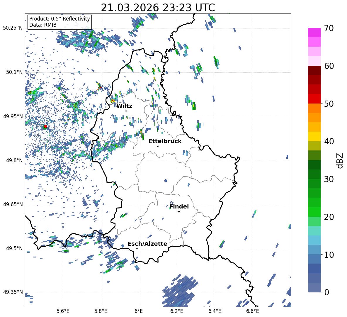Click the timestamp title 21.03.2026 23:23 UTC
The width and height of the screenshot is (347, 317).
click(x=158, y=8)
